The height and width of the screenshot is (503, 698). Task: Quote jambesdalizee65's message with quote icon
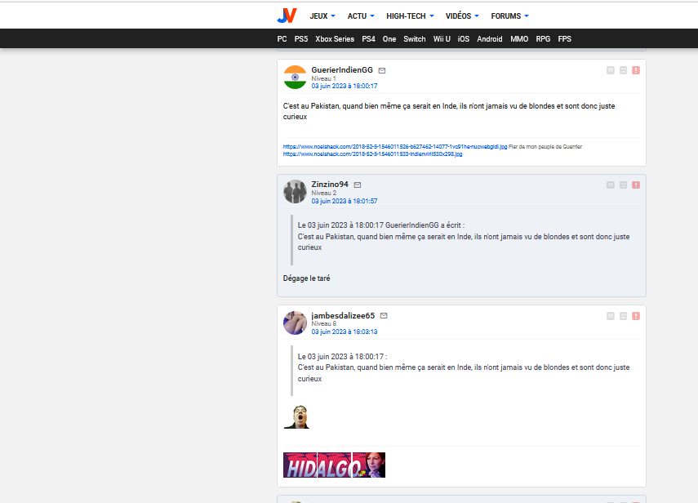[611, 316]
